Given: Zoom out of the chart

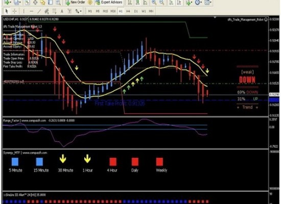Looking at the screenshot, I should coord(161,3).
